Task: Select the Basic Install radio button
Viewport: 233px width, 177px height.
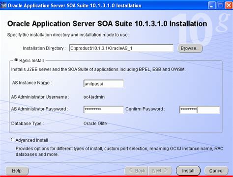Action: (x=16, y=60)
